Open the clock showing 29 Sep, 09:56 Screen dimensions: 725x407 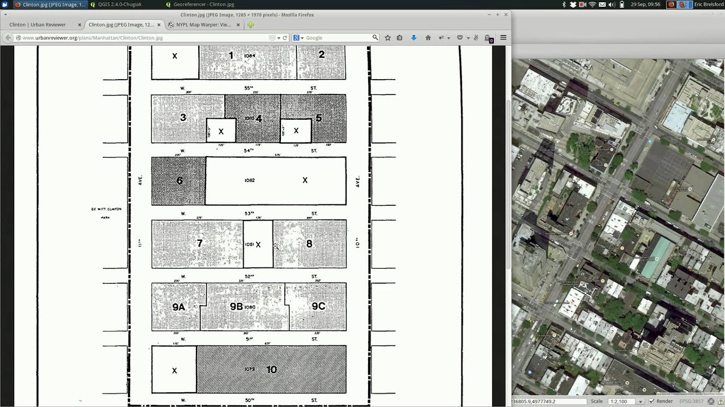645,5
